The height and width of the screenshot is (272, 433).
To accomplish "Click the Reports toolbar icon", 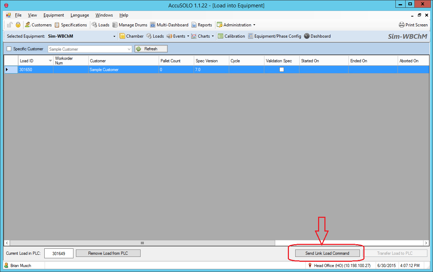I will click(x=194, y=25).
